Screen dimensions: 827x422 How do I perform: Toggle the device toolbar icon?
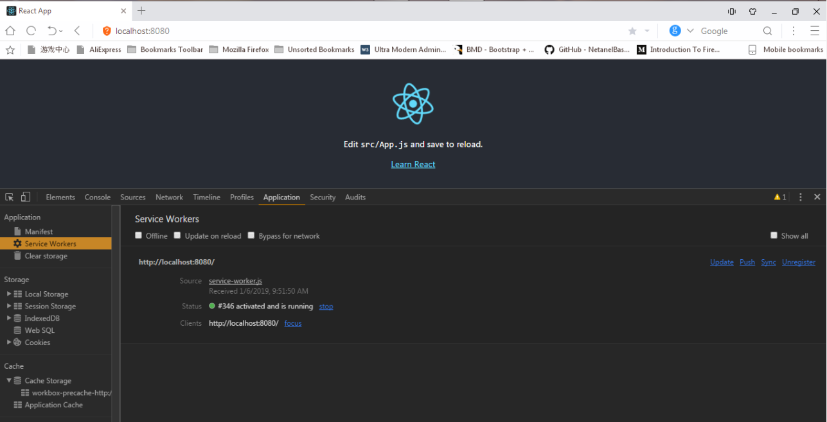[x=26, y=197]
